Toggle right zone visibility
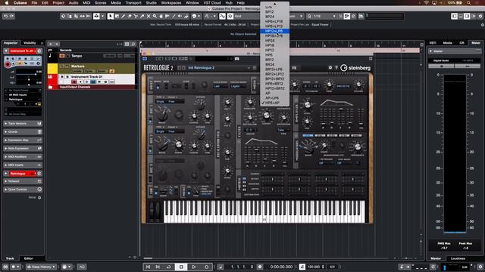Image resolution: width=485 pixels, height=272 pixels. (467, 16)
